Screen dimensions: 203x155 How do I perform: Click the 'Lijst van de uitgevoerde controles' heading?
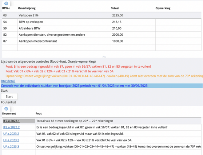tap(48, 61)
